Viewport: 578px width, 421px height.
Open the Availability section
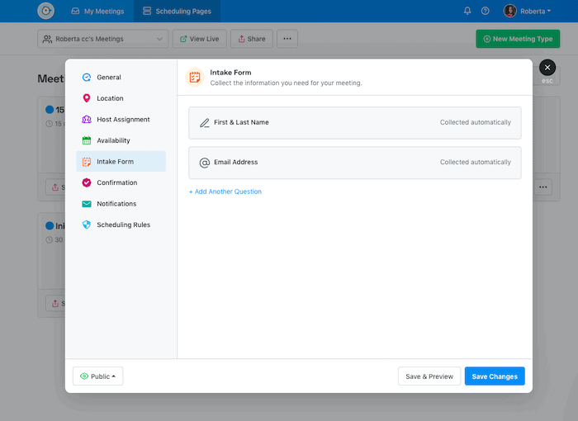point(121,140)
